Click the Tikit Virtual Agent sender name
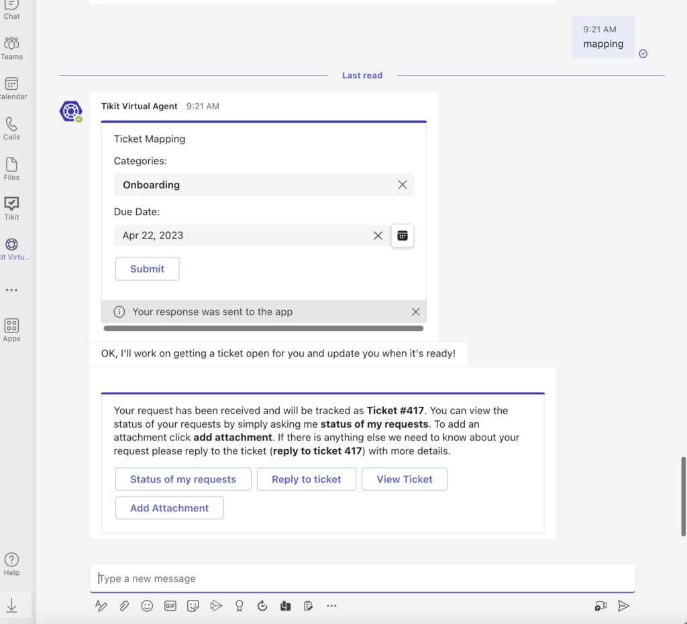 pyautogui.click(x=139, y=107)
